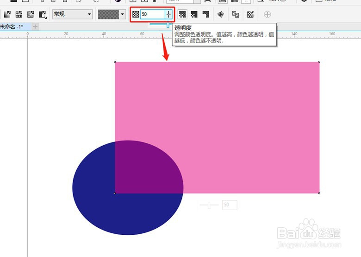The image size is (361, 257).
Task: Click the top-right selection handle of the rectangle
Action: [319, 62]
